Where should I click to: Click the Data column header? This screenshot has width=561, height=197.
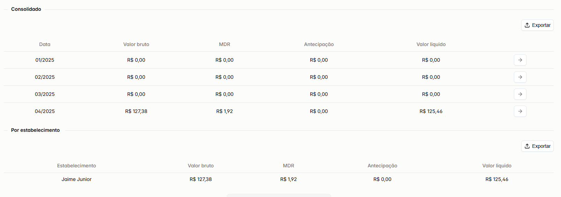[45, 44]
